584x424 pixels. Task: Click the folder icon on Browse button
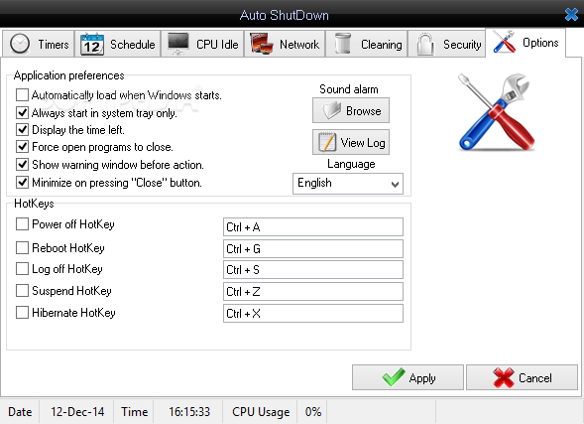click(331, 111)
